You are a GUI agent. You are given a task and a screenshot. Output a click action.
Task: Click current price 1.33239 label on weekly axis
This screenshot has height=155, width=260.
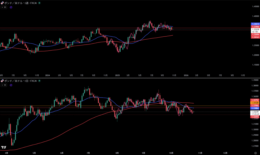click(x=255, y=29)
